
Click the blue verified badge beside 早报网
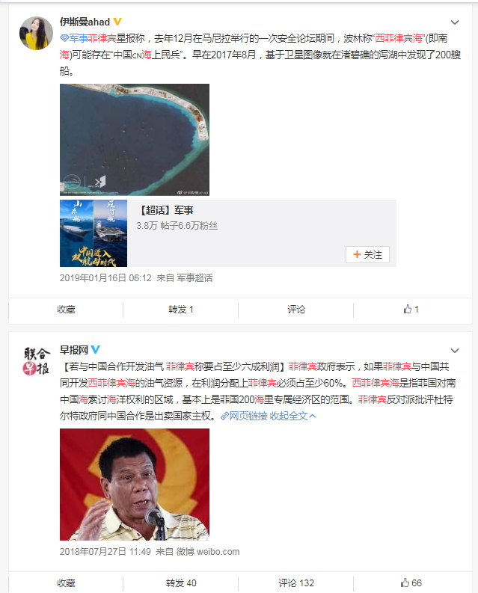(x=95, y=350)
